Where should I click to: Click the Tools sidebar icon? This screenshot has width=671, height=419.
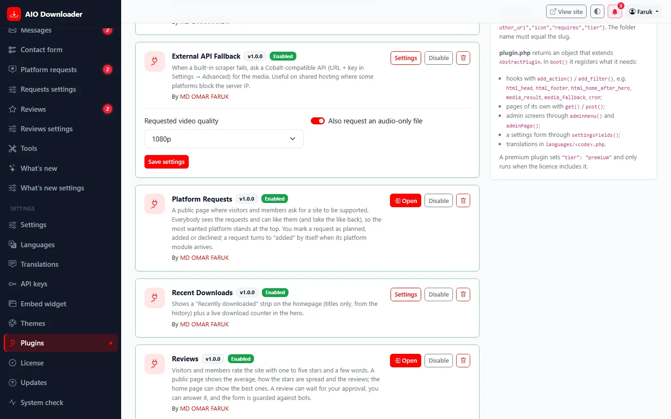click(x=13, y=149)
